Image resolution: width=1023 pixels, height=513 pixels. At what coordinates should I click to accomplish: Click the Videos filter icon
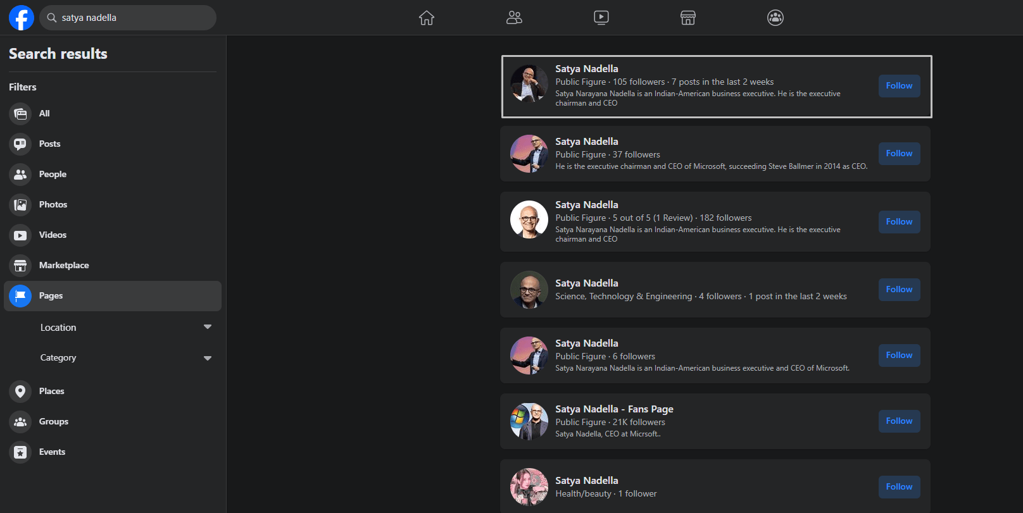point(20,235)
